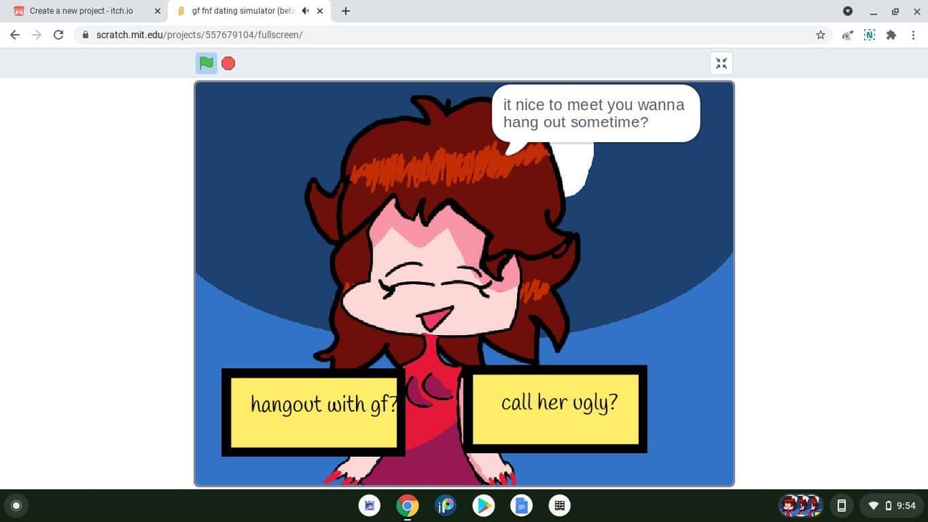Image resolution: width=928 pixels, height=522 pixels.
Task: Open Google Chrome from the shelf
Action: (407, 505)
